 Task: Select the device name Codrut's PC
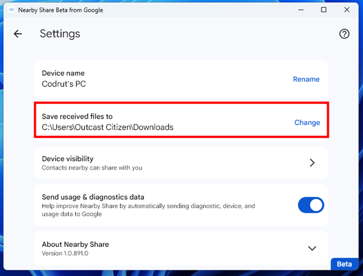tap(64, 84)
